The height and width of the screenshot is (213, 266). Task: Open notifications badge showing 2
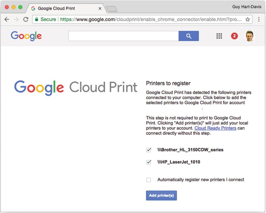click(234, 36)
